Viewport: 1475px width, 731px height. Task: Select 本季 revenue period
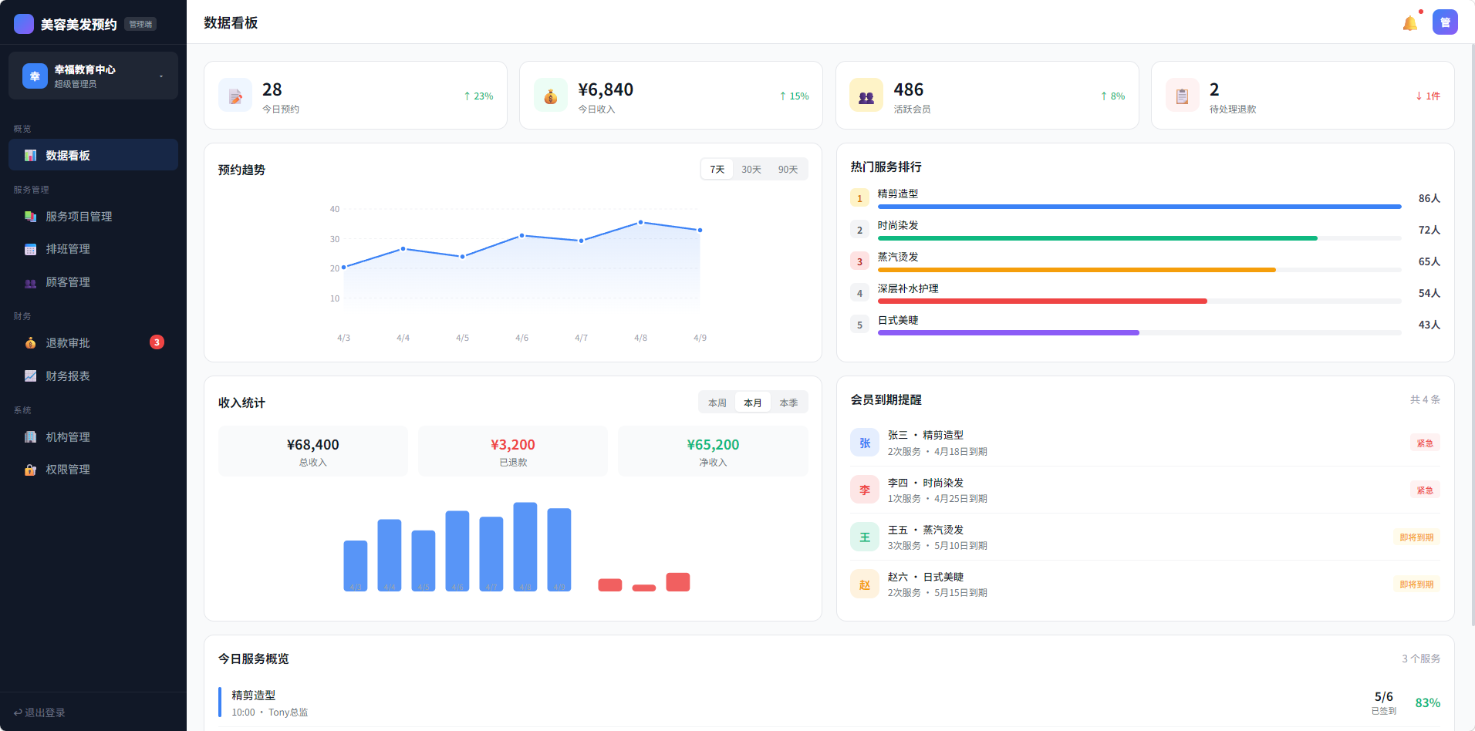click(788, 403)
